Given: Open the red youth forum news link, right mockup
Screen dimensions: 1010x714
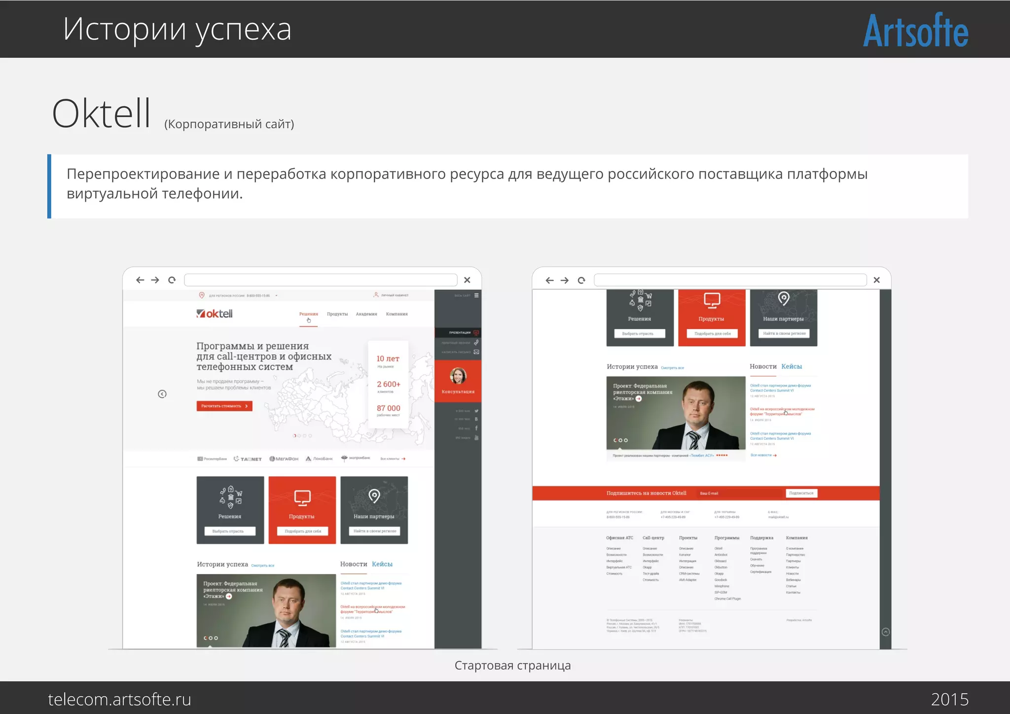Looking at the screenshot, I should point(782,411).
